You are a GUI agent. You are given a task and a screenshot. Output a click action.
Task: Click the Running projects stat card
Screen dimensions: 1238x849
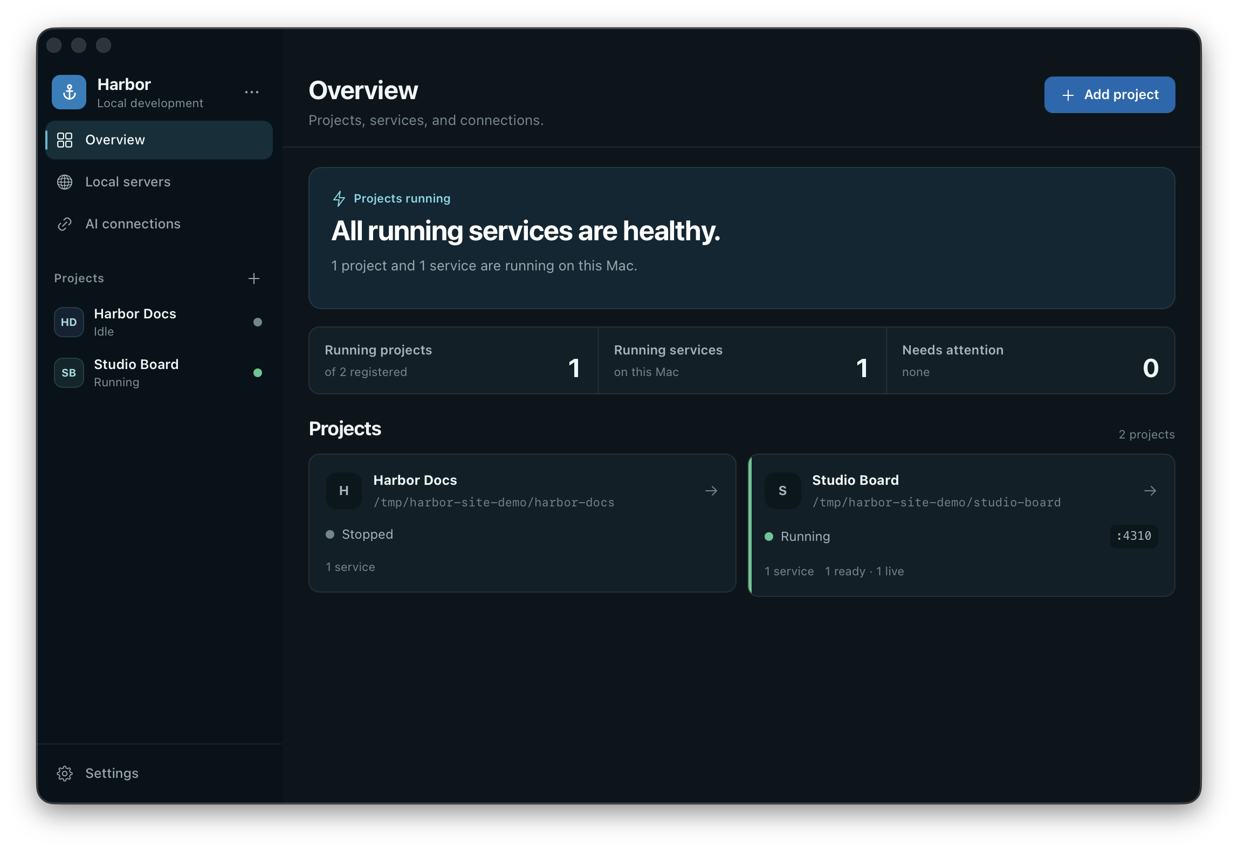tap(453, 360)
